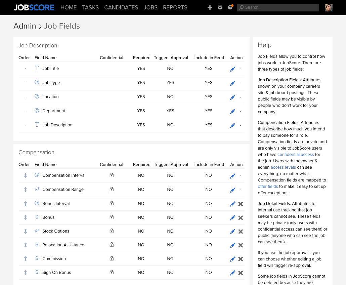Viewport: 346px width, 285px height.
Task: Edit the Commission field
Action: pos(232,259)
